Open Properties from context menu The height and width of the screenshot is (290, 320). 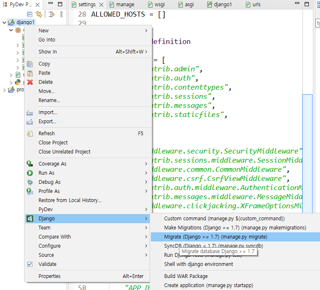pos(88,276)
